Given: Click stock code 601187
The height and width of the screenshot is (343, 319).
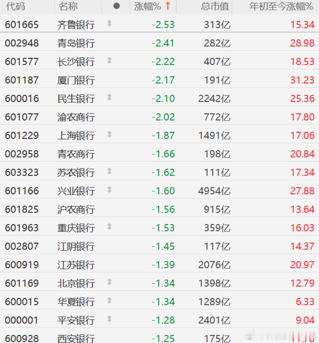Looking at the screenshot, I should pos(22,80).
